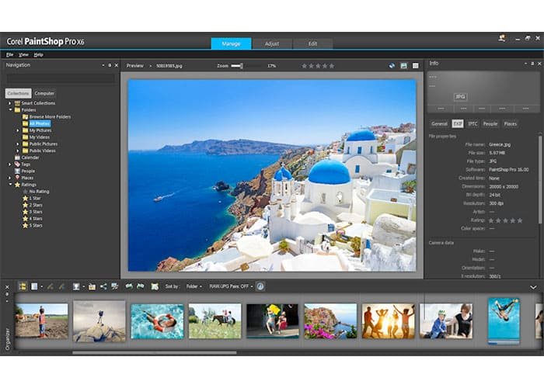Filter photos by 3 Stars rating
Screen dimensions: 544x388
pyautogui.click(x=36, y=211)
